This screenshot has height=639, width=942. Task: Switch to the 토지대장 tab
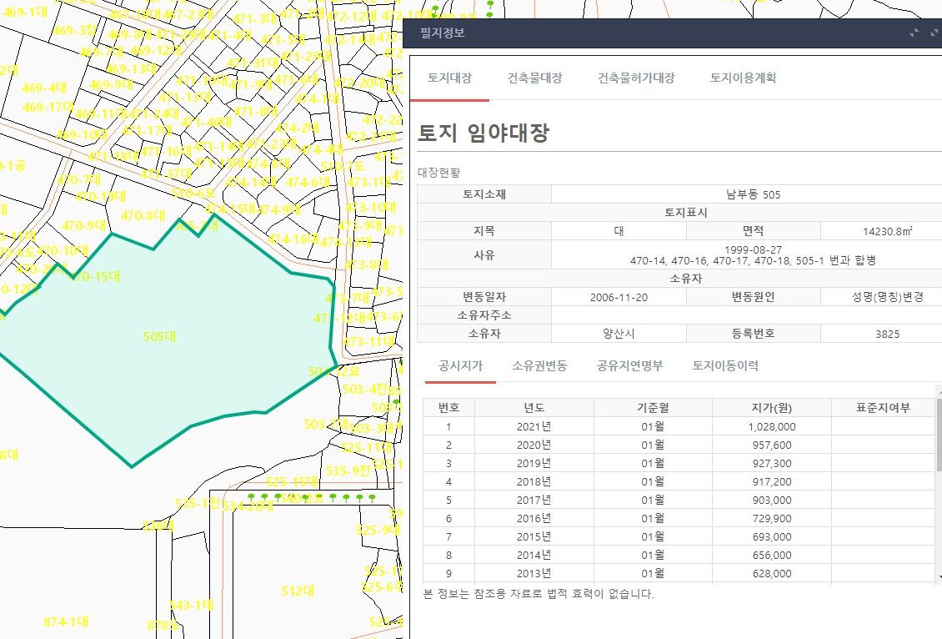coord(449,78)
